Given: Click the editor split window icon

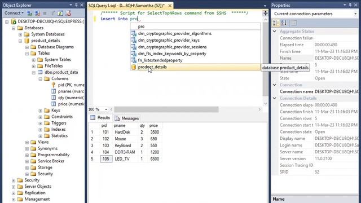Looking at the screenshot, I should pyautogui.click(x=265, y=14).
